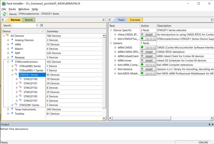Switch to the Examples tab

[135, 20]
